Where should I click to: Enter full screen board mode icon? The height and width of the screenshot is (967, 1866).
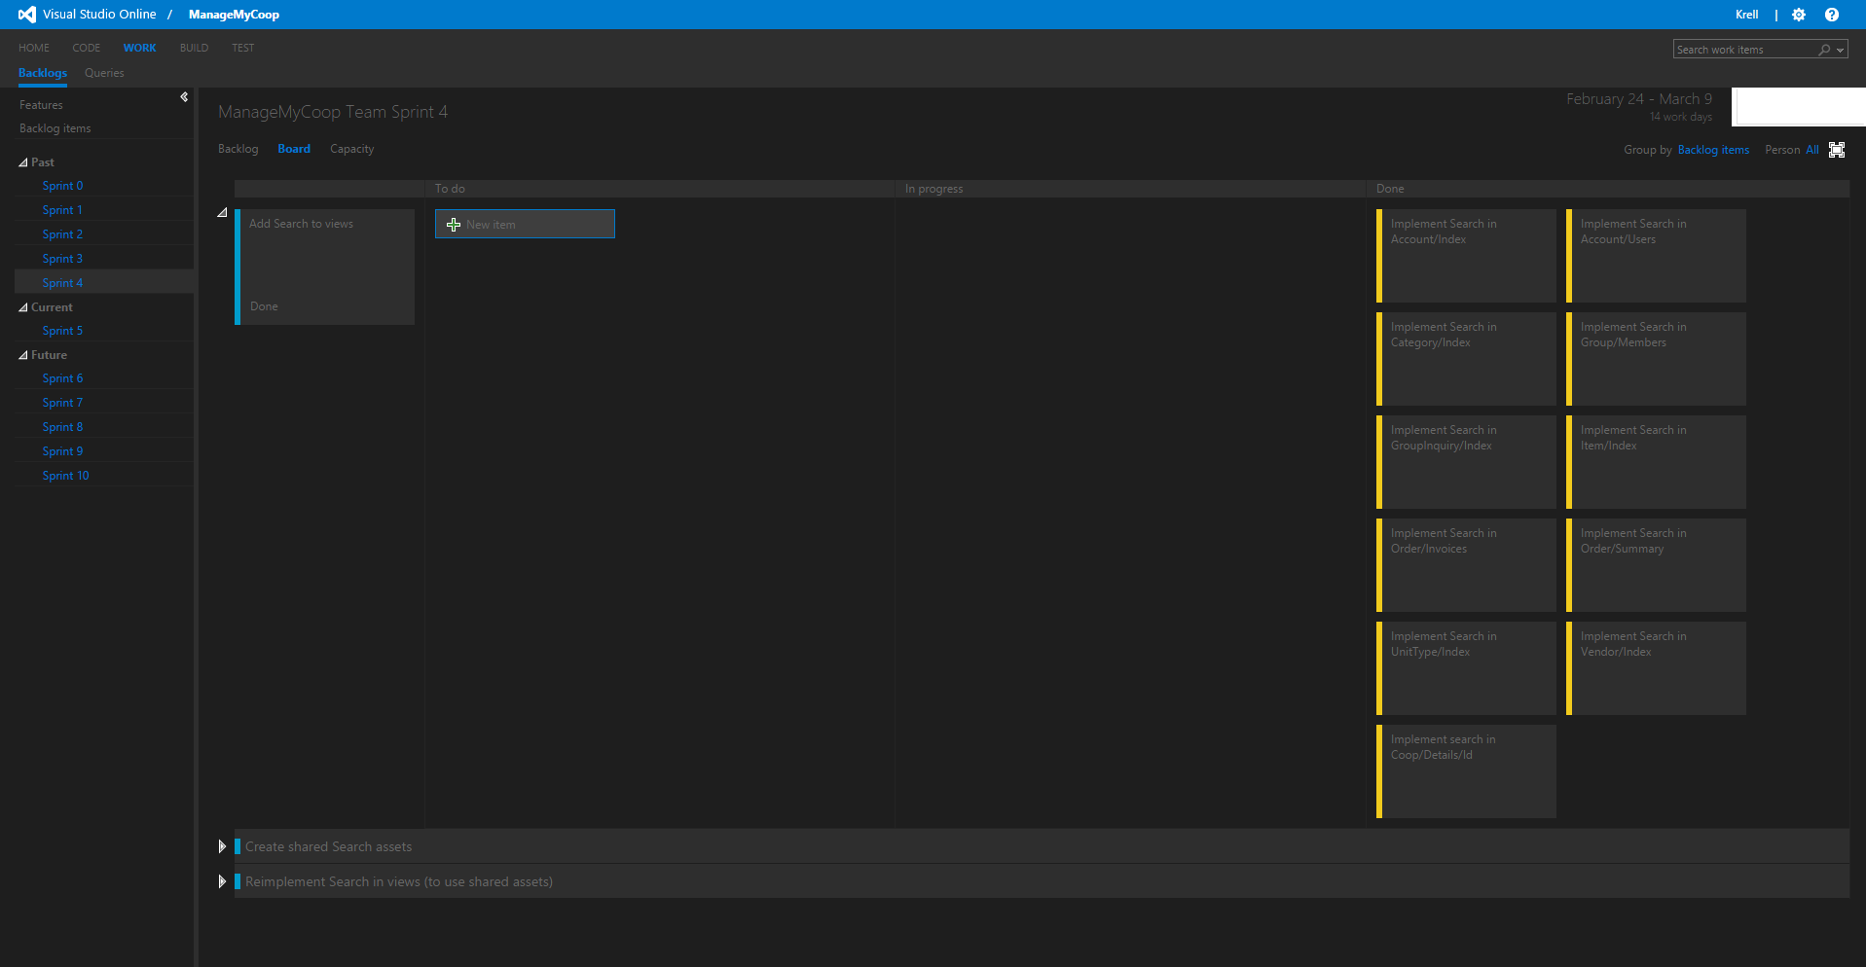point(1837,149)
